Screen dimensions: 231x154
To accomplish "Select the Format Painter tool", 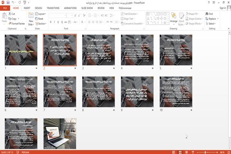I will click(x=17, y=24).
